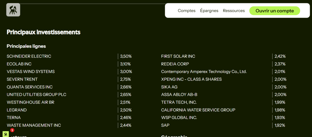
Task: Open the Comptes menu
Action: coord(186,11)
